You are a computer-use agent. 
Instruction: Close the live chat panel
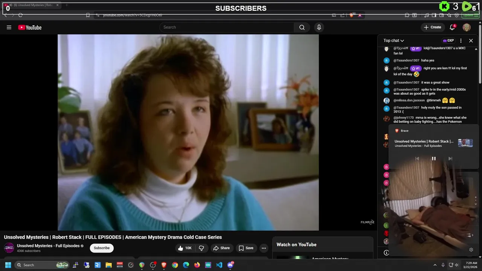(x=471, y=40)
